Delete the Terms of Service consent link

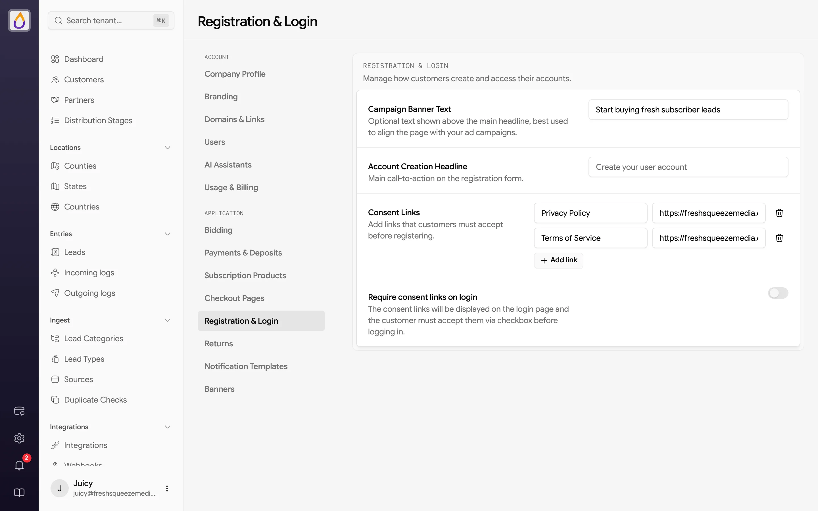pyautogui.click(x=779, y=238)
